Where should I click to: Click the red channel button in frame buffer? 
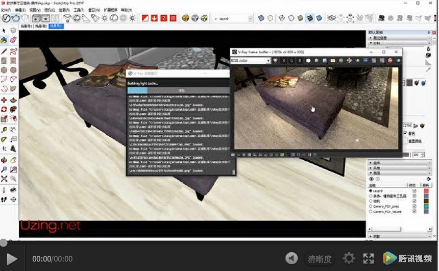(284, 61)
